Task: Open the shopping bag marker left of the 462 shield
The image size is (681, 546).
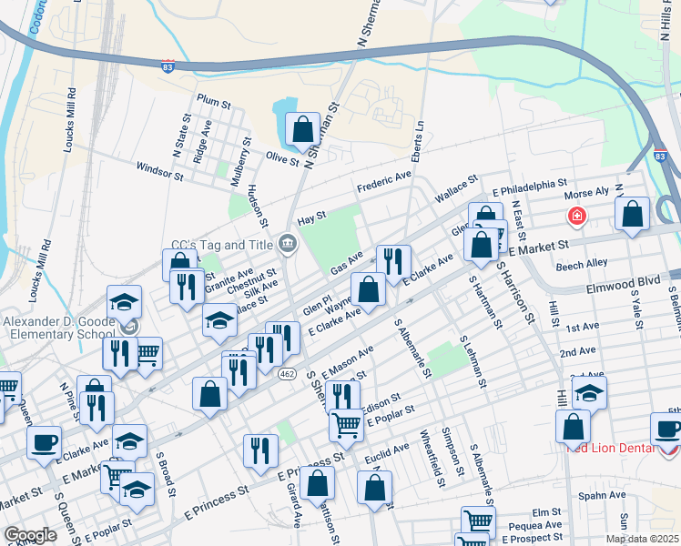Action: pos(209,397)
